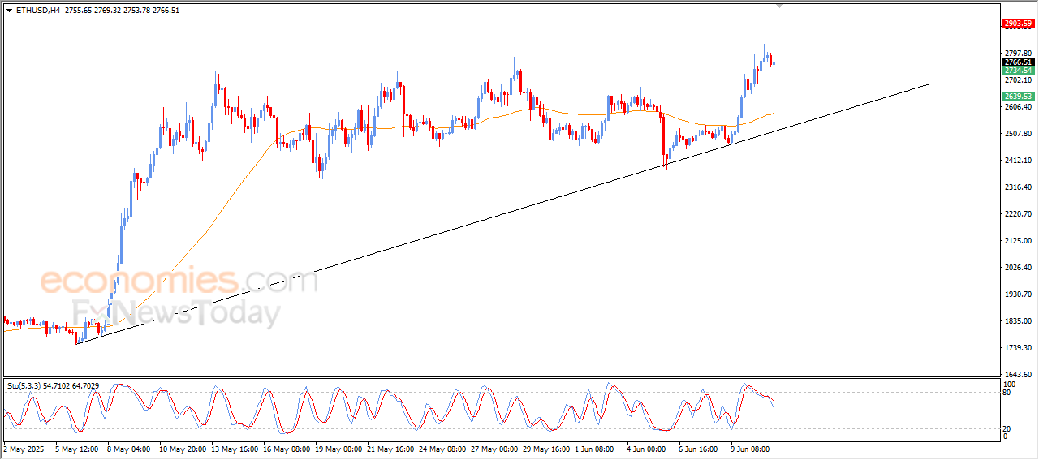Viewport: 1039px width, 460px height.
Task: Click the 1739.30 price axis value
Action: pyautogui.click(x=1018, y=348)
